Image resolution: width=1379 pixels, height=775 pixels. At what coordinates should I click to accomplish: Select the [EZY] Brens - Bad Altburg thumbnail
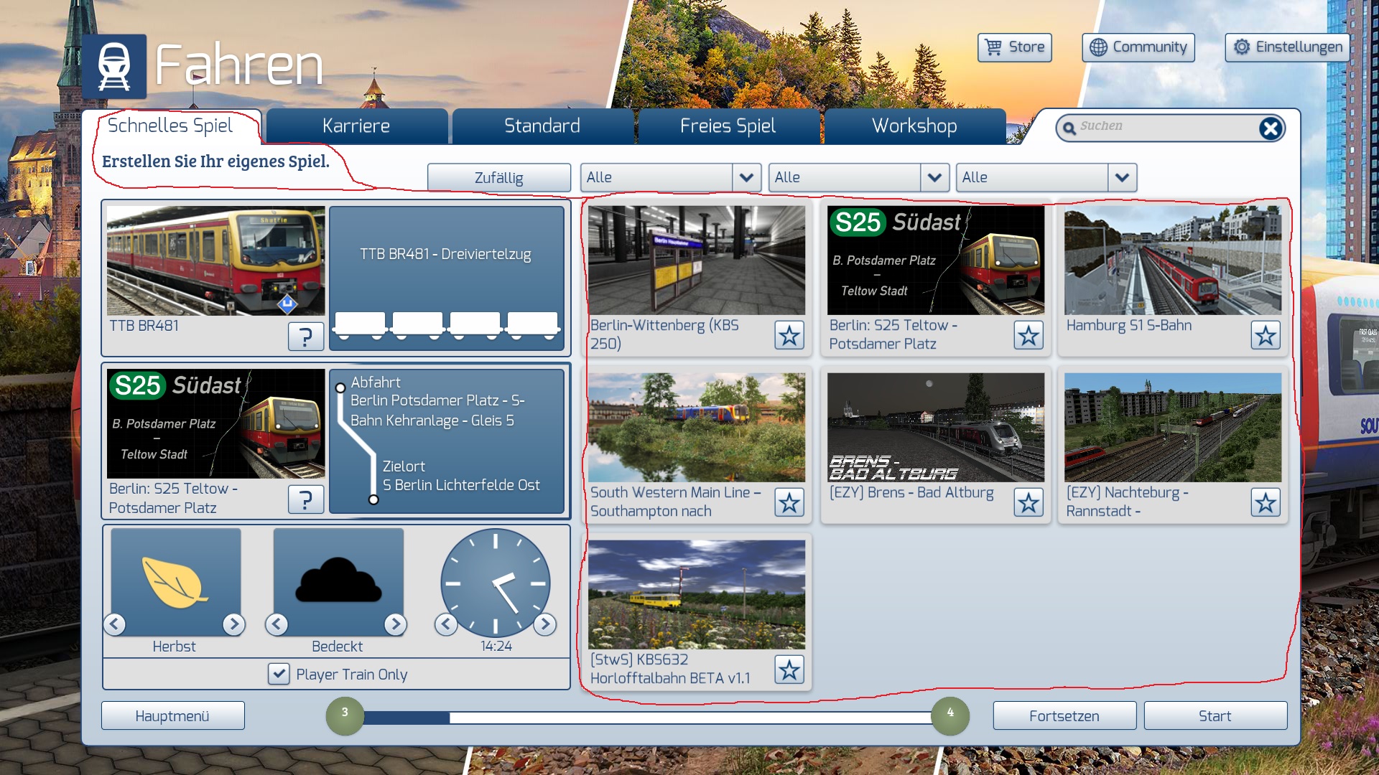coord(935,427)
